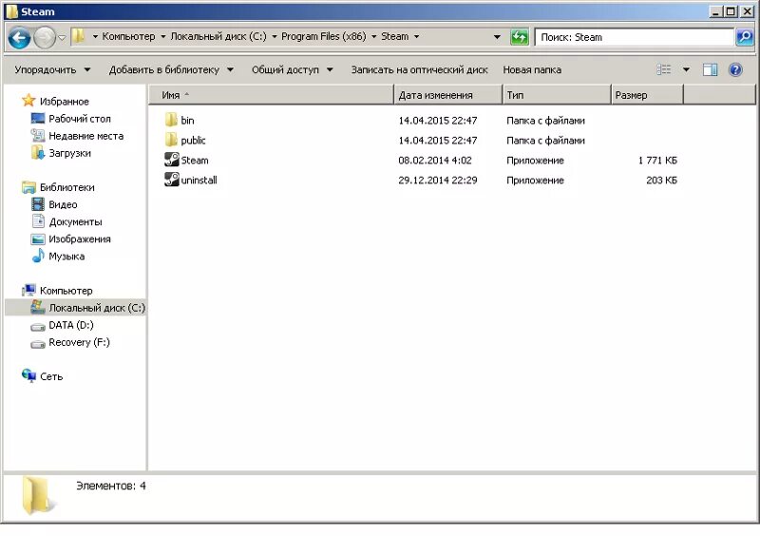The width and height of the screenshot is (760, 536).
Task: Click the Изображения picture icon
Action: 38,239
